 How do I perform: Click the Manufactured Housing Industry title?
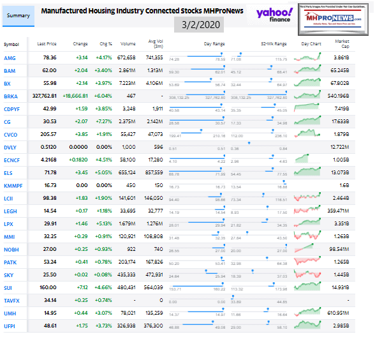click(142, 11)
